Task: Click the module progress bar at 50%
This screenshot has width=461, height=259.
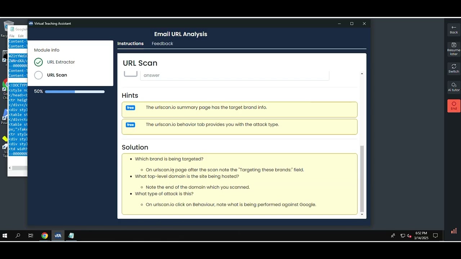Action: point(75,92)
